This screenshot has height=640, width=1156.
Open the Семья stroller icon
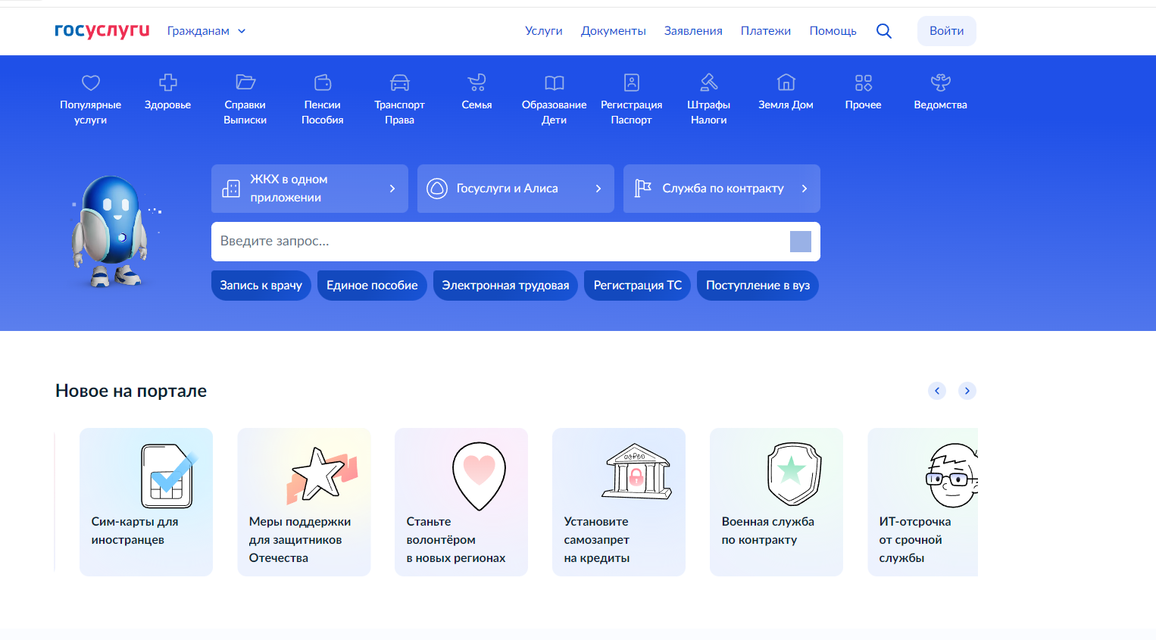[477, 82]
